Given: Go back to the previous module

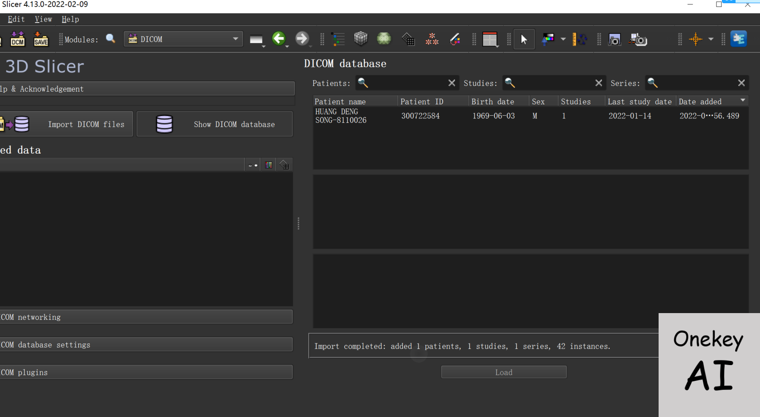Looking at the screenshot, I should [x=279, y=39].
